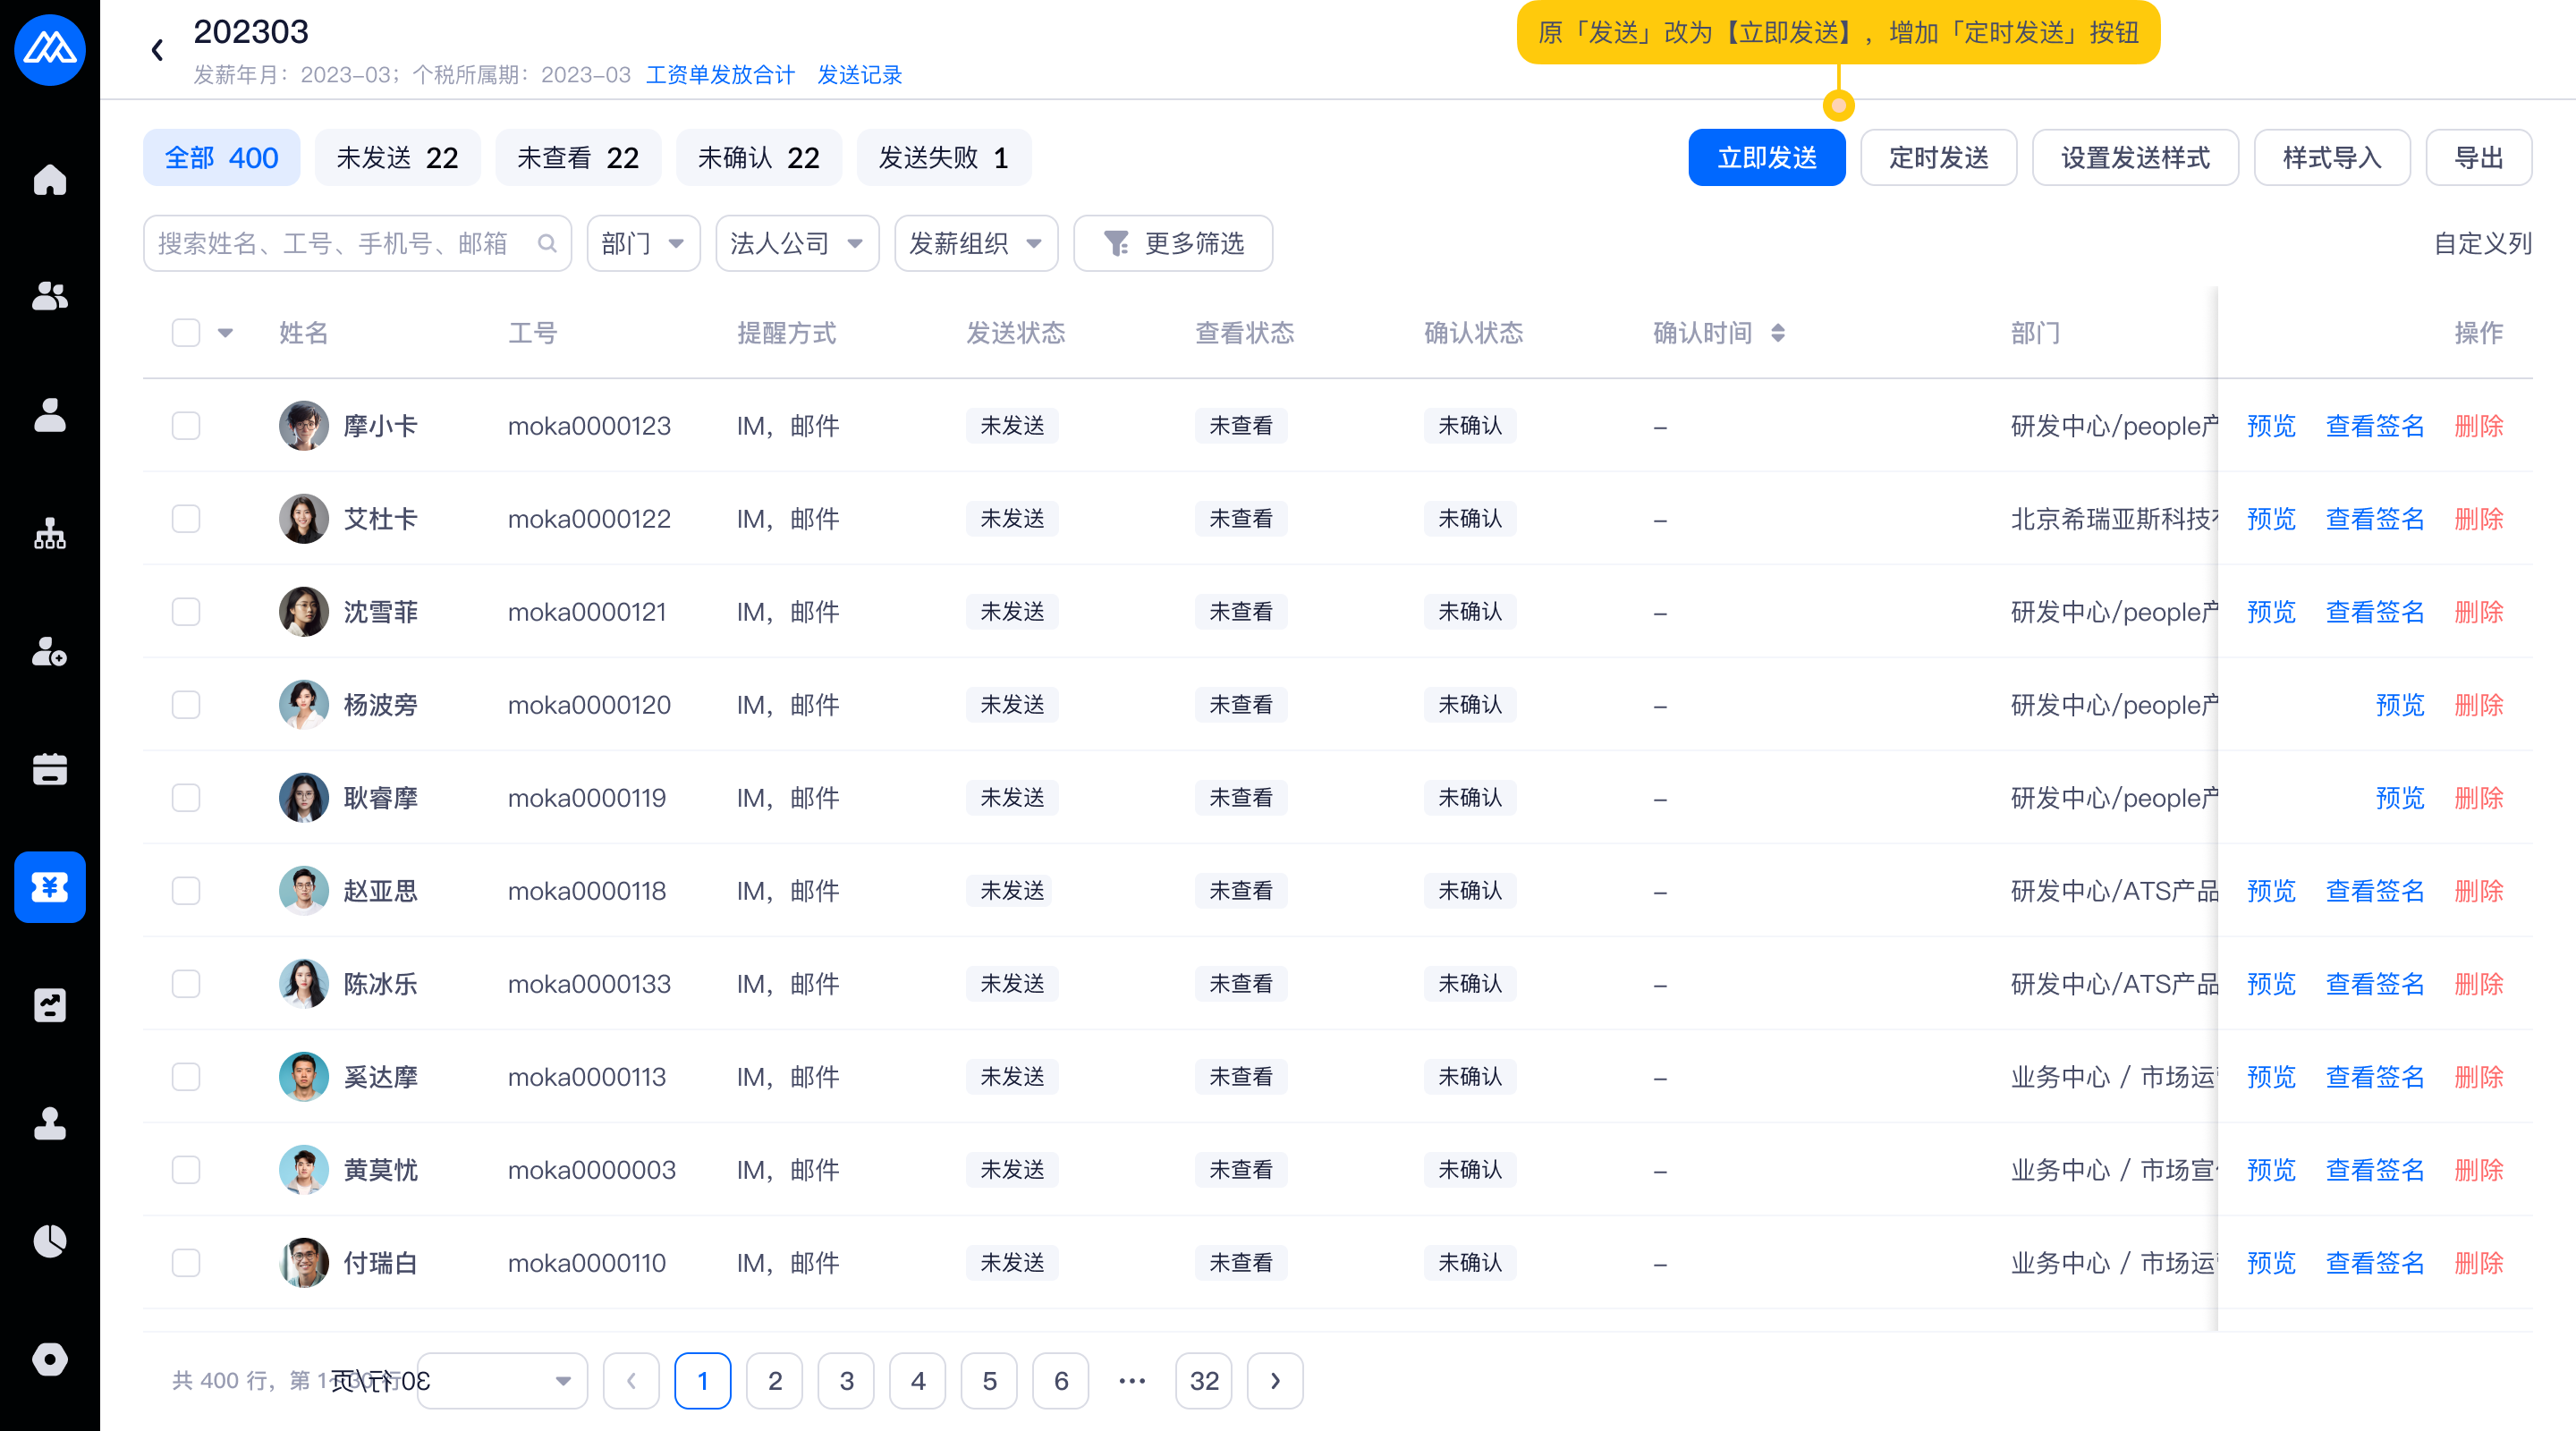Click the home icon in sidebar
This screenshot has height=1431, width=2576.
click(x=49, y=180)
